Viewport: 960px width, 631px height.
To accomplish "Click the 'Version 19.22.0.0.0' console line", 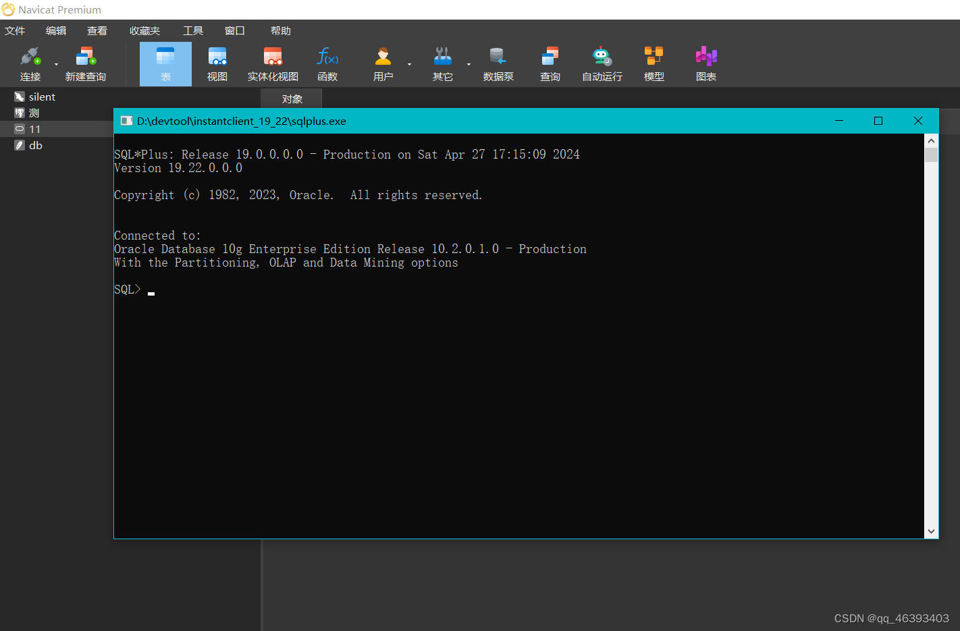I will pos(178,168).
